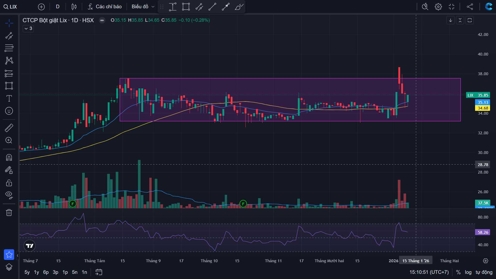
Task: Toggle log scale
Action: (468, 272)
